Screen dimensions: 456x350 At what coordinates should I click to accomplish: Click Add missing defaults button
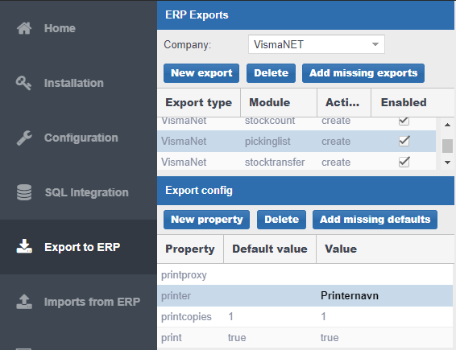pyautogui.click(x=375, y=220)
